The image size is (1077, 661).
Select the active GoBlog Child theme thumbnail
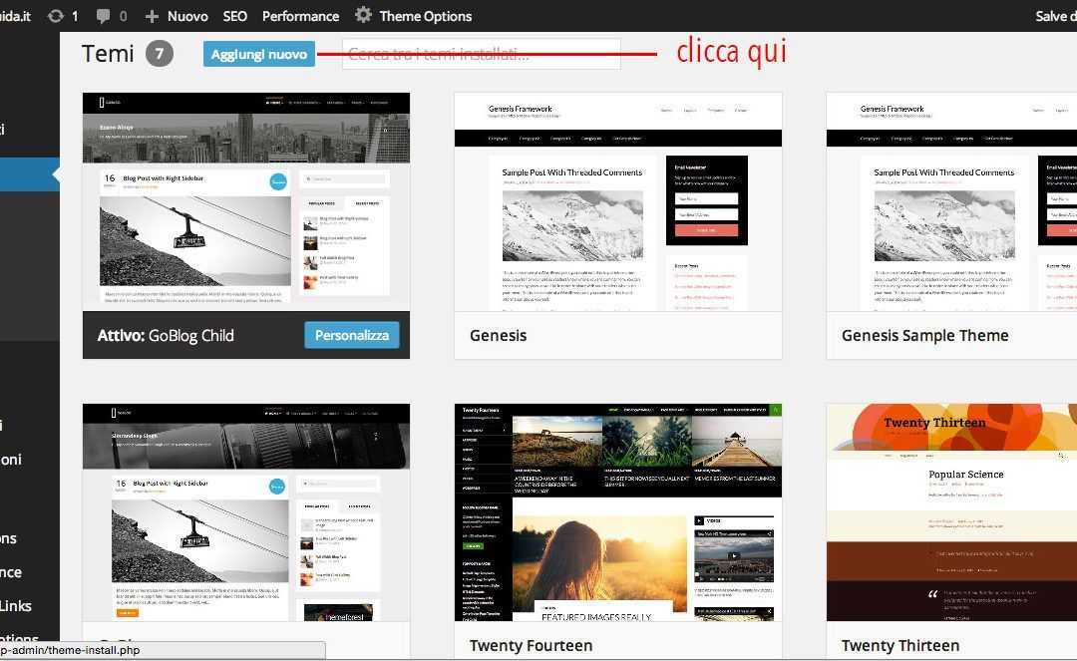pos(246,201)
